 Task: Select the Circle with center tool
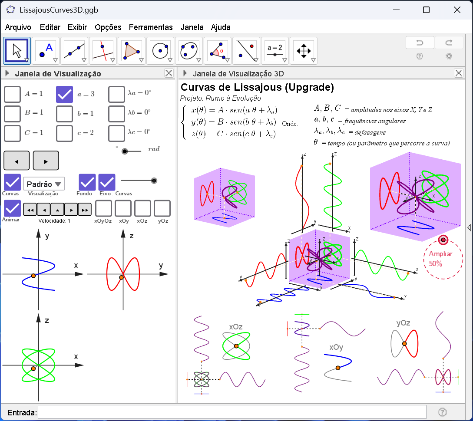[x=160, y=50]
